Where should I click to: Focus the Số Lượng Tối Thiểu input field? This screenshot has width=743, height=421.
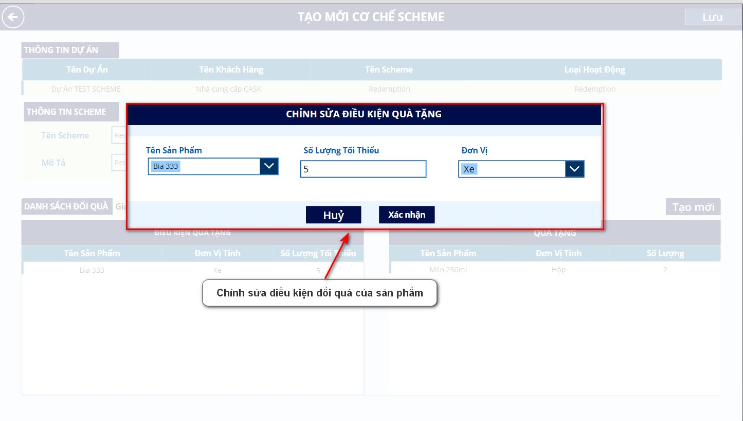coord(364,169)
